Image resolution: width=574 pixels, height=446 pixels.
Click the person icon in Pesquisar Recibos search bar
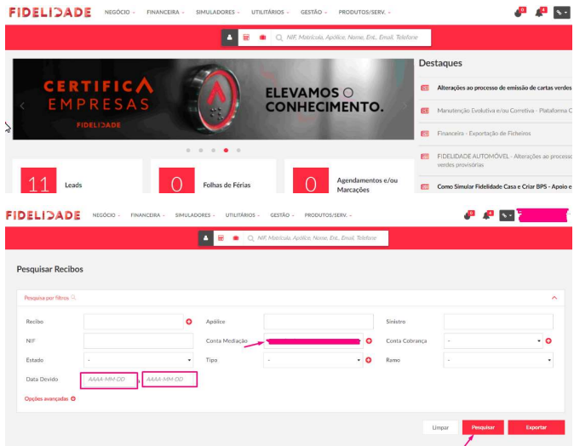point(206,238)
